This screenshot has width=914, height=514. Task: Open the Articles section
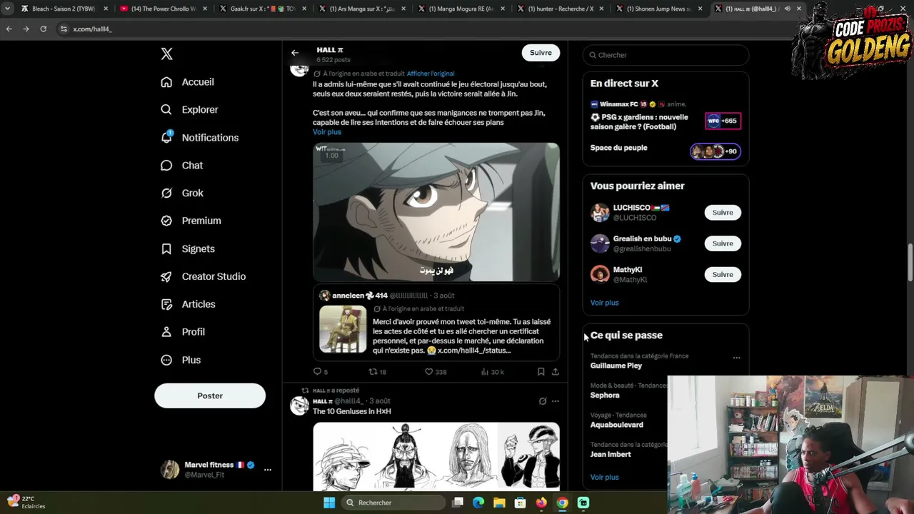(x=188, y=305)
